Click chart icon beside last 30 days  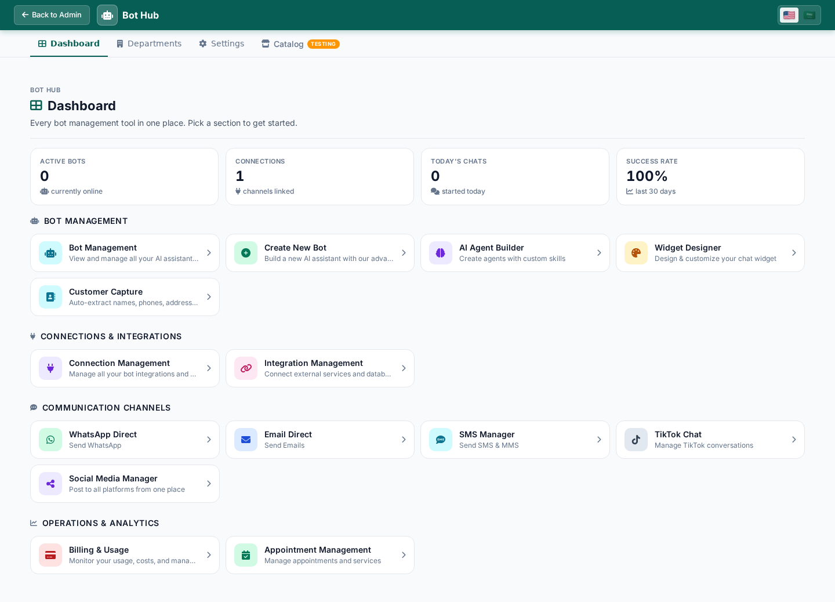630,191
